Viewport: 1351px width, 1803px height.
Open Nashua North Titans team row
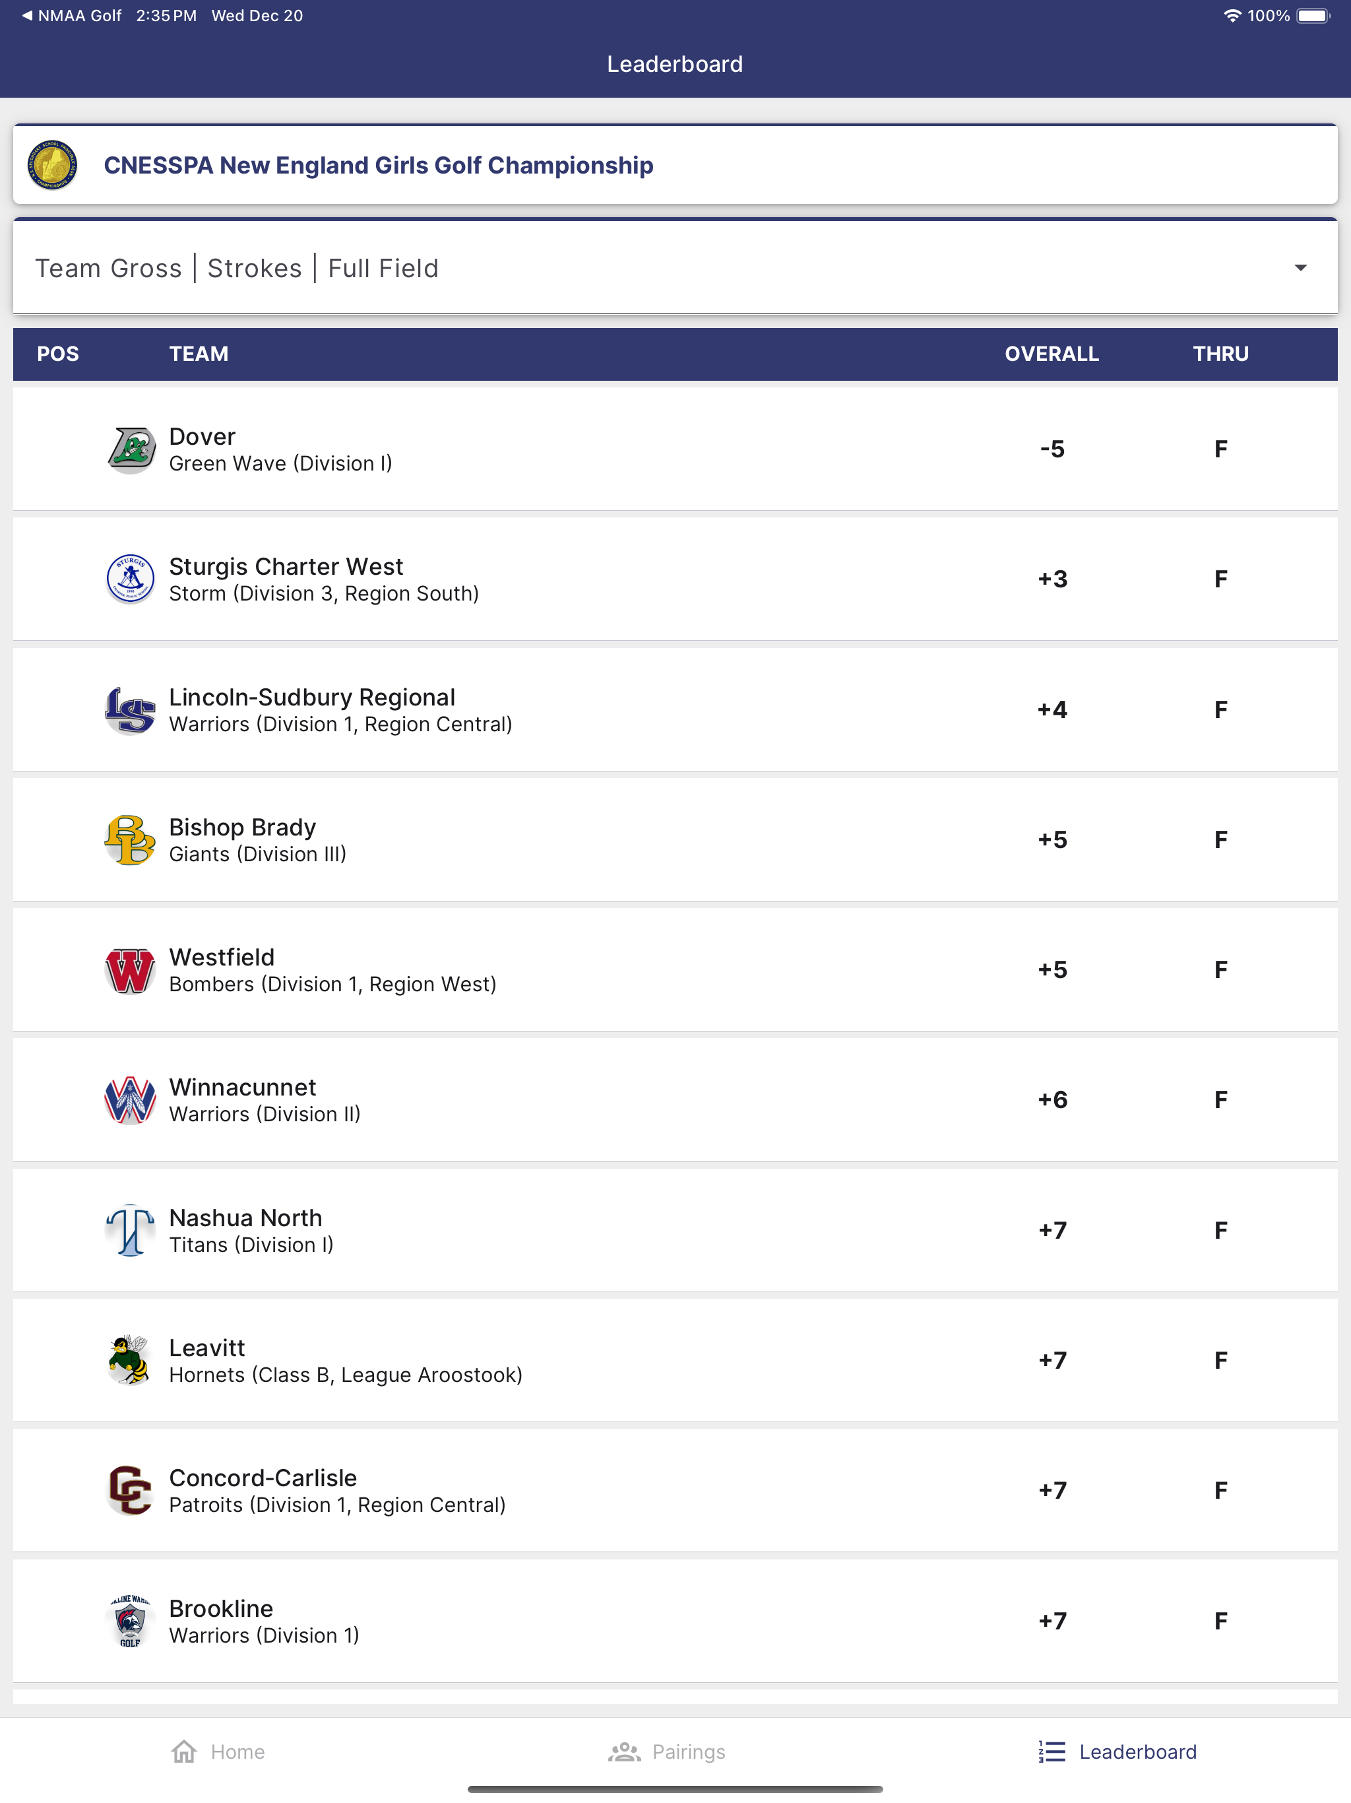pyautogui.click(x=675, y=1230)
